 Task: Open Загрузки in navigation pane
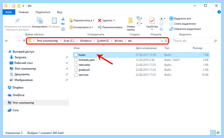pos(18,57)
